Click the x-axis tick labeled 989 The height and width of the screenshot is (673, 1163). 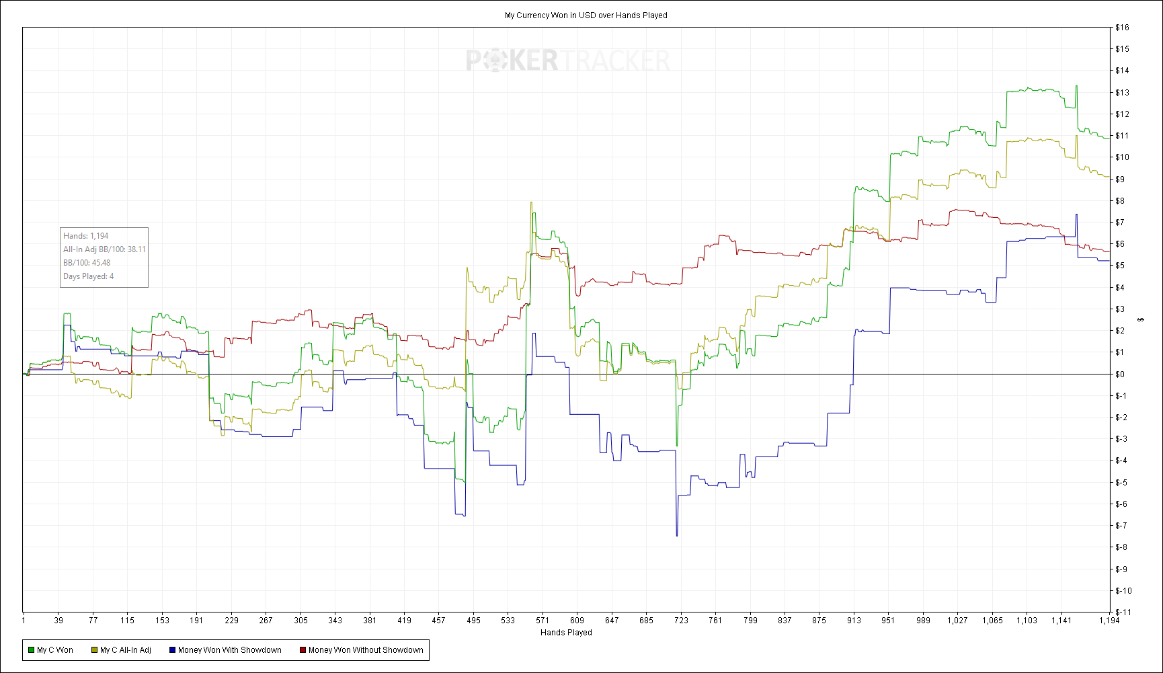923,621
